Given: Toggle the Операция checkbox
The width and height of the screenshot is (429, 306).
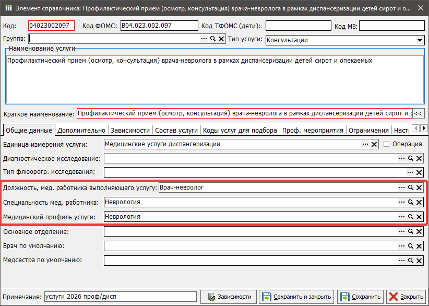Looking at the screenshot, I should click(386, 144).
